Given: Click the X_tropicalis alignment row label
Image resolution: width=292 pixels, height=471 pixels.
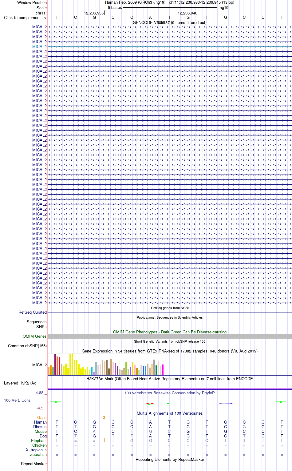Looking at the screenshot, I should tap(36, 450).
